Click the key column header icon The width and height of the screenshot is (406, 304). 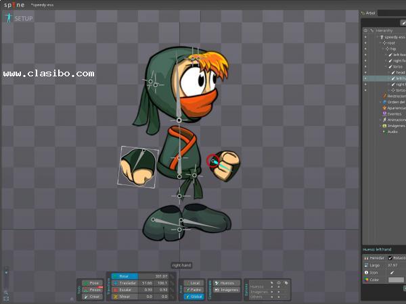[x=371, y=30]
